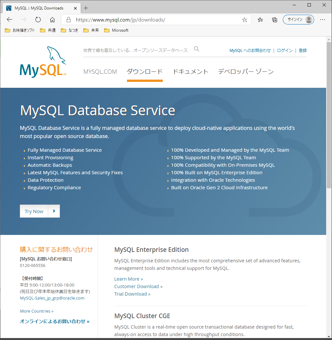The image size is (332, 340).
Task: Open the favorites hub icon
Action: coord(260,20)
